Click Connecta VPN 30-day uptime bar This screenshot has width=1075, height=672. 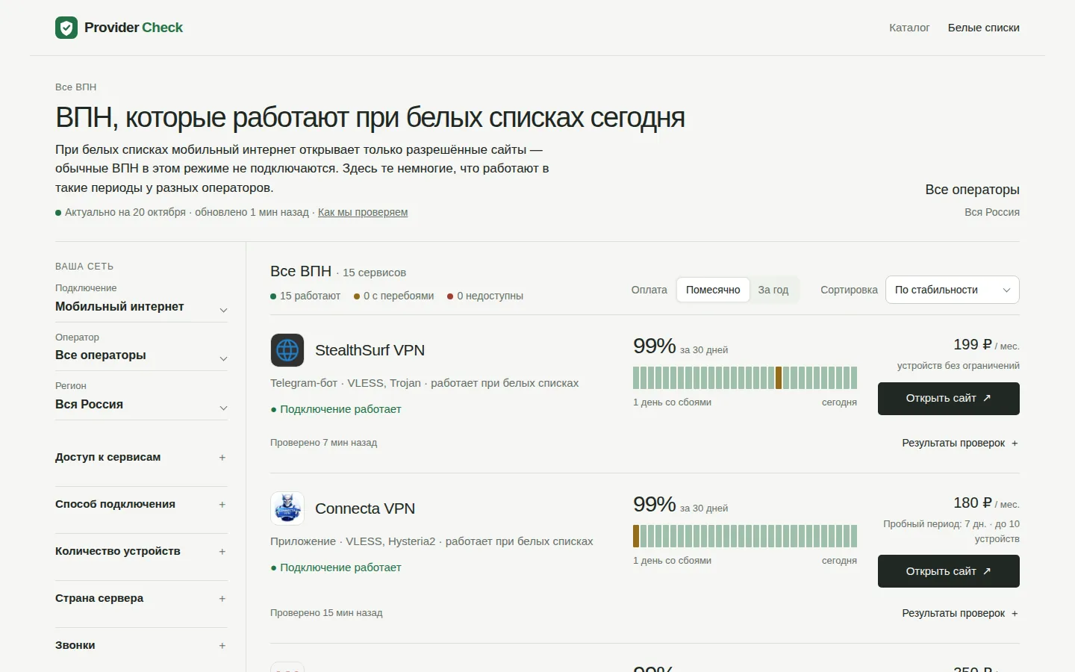[745, 536]
